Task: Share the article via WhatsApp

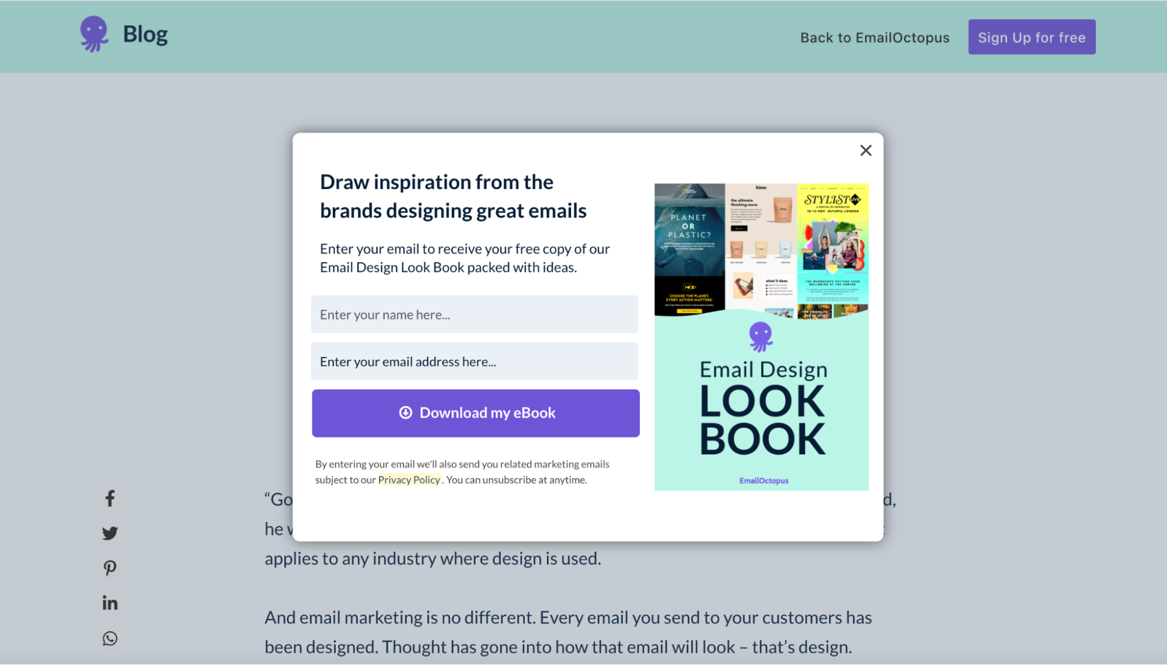Action: (x=110, y=638)
